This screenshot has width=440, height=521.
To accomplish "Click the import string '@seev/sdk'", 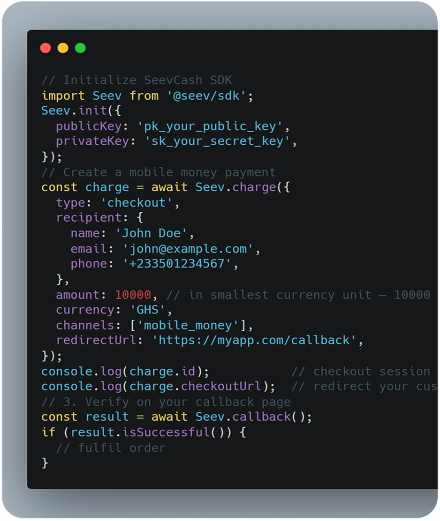I will (206, 96).
